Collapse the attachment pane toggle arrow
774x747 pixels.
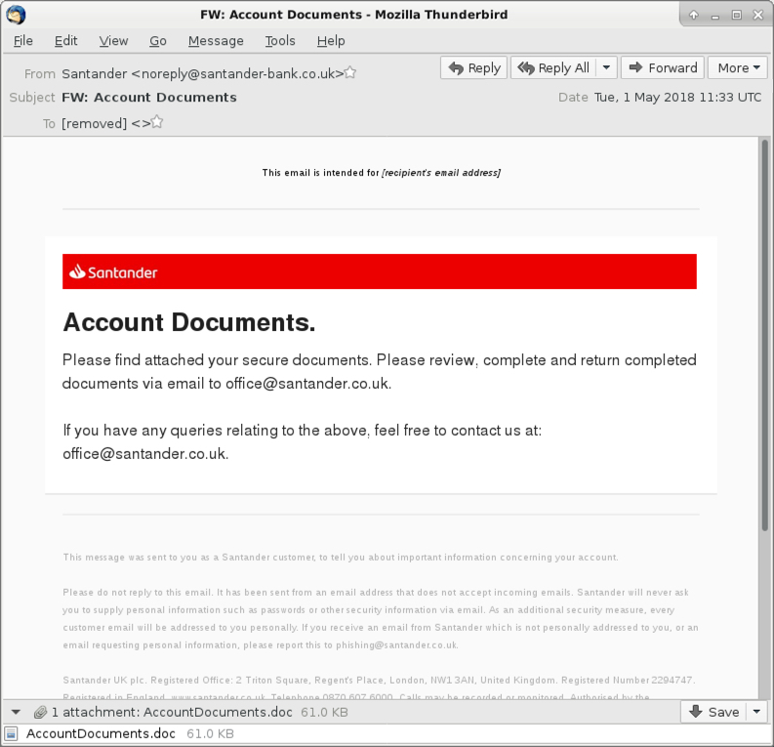click(16, 712)
